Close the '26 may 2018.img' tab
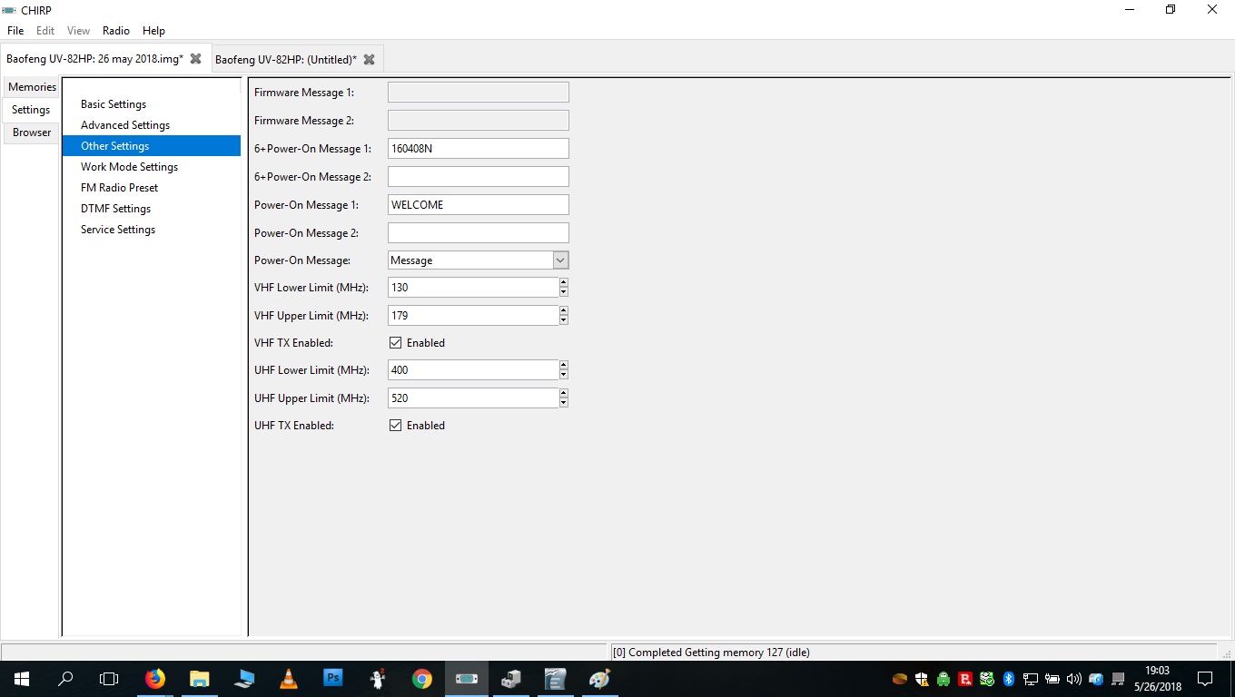 [195, 59]
